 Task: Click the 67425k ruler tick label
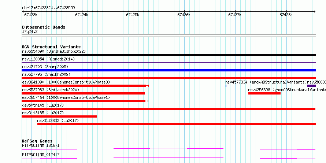point(133,15)
